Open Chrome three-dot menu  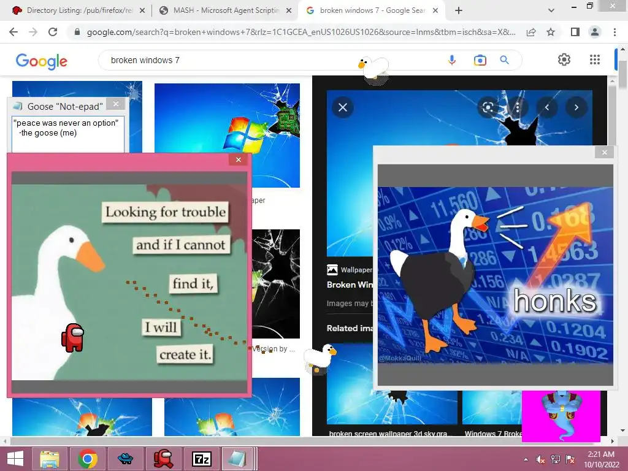(615, 32)
